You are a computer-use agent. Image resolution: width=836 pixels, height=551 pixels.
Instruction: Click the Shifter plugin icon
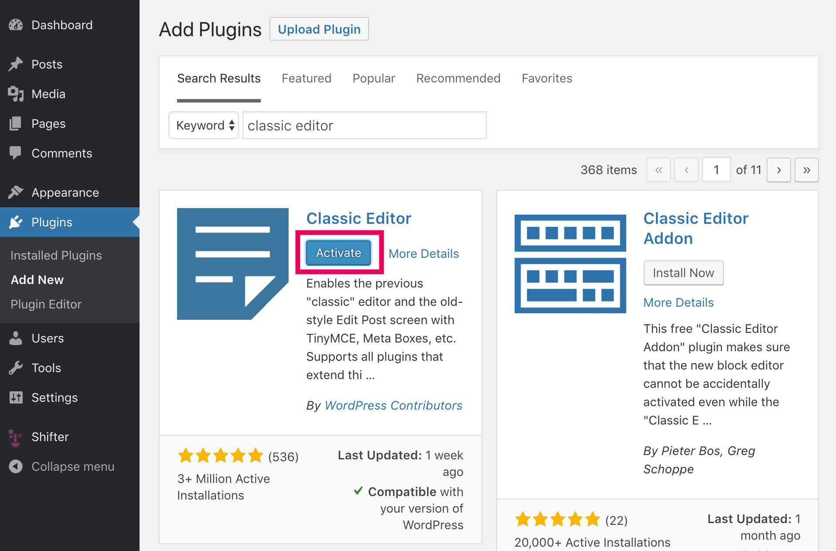16,437
